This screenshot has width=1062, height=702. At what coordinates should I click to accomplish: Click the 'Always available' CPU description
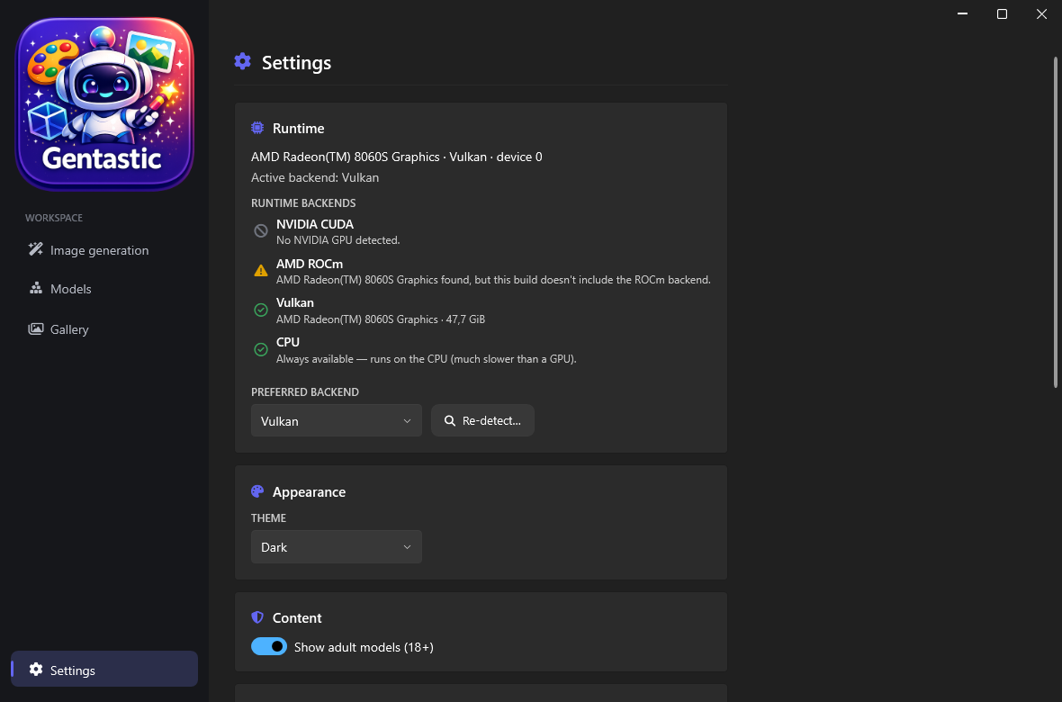coord(427,359)
